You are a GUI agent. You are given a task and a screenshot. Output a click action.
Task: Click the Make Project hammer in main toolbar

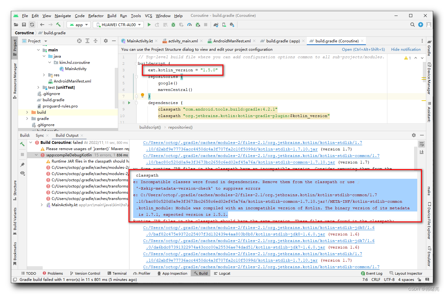(x=58, y=25)
